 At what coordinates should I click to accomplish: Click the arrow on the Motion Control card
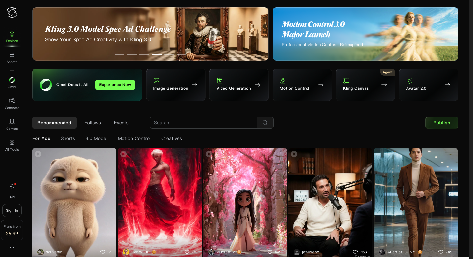pyautogui.click(x=321, y=85)
